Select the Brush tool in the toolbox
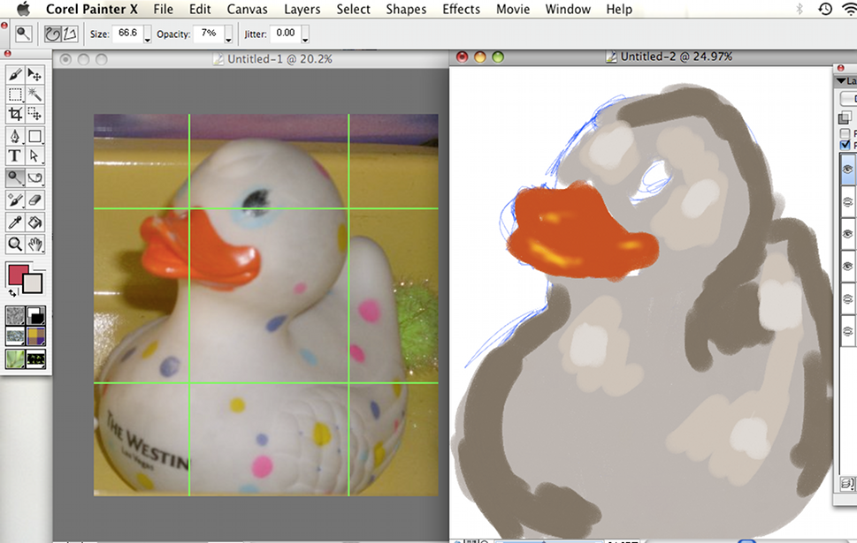This screenshot has height=543, width=857. click(x=15, y=75)
